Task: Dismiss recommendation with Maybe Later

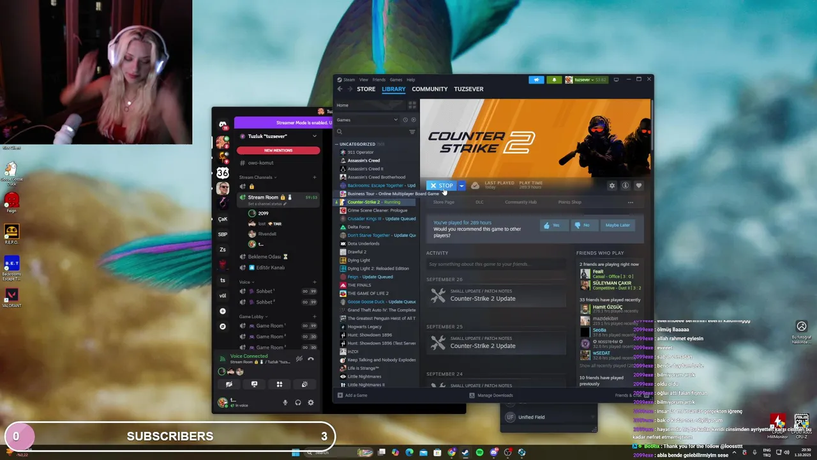Action: point(617,225)
